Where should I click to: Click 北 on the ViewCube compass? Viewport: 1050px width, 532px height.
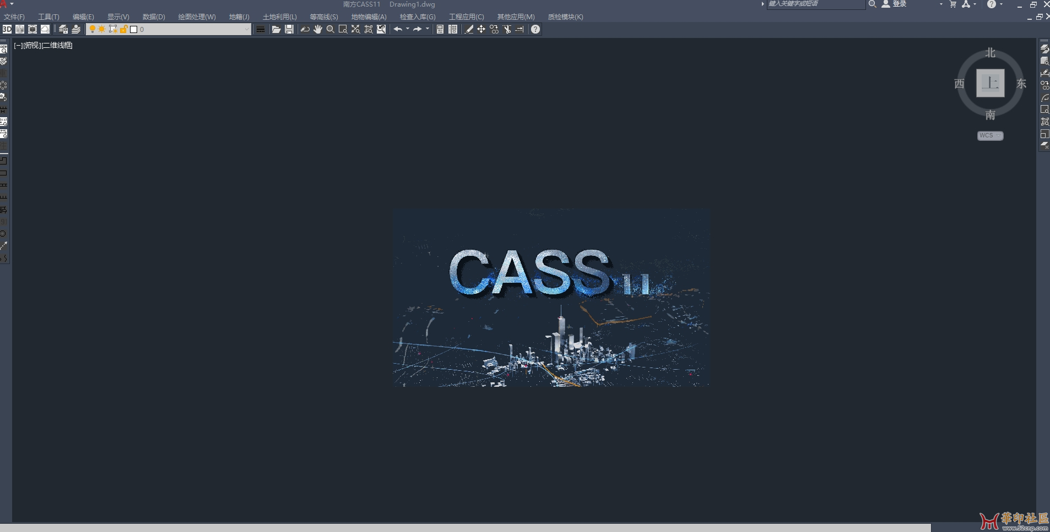(991, 53)
